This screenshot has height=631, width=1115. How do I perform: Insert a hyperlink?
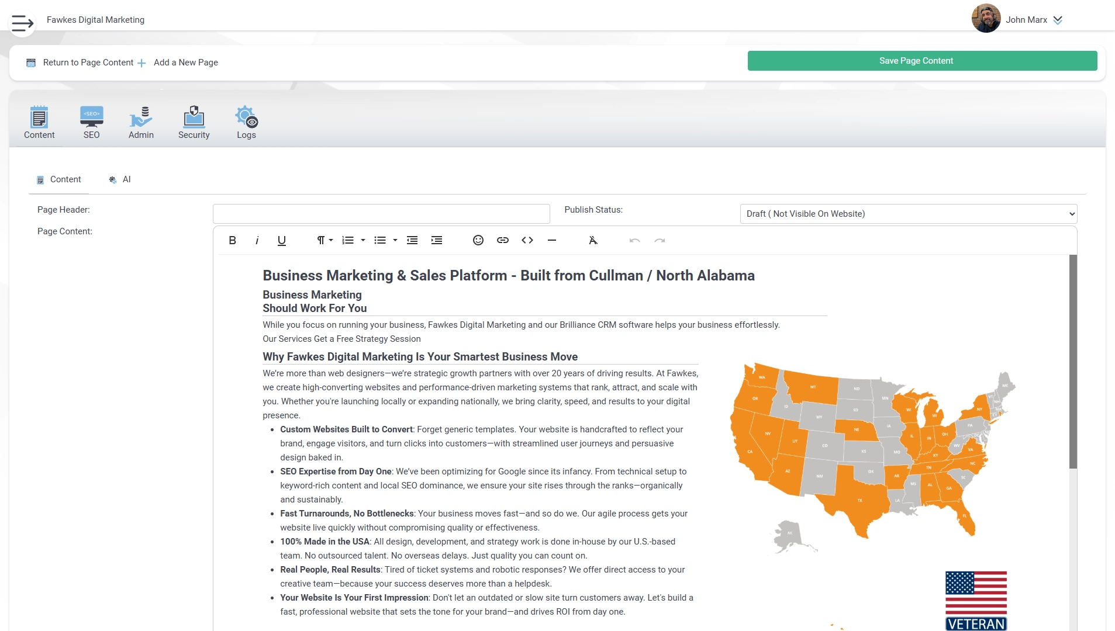coord(503,240)
